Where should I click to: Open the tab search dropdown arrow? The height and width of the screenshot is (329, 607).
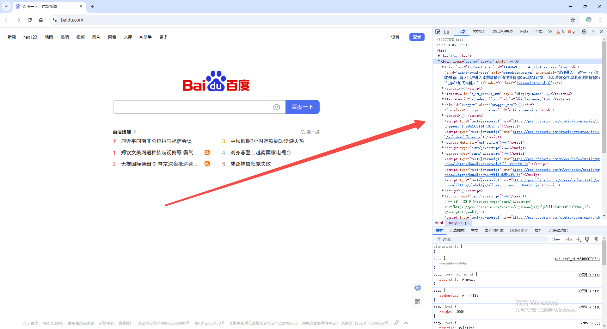6,6
